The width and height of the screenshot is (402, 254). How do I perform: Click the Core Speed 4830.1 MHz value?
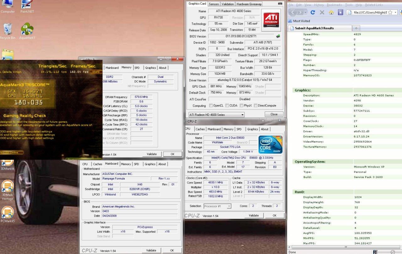pos(215,182)
